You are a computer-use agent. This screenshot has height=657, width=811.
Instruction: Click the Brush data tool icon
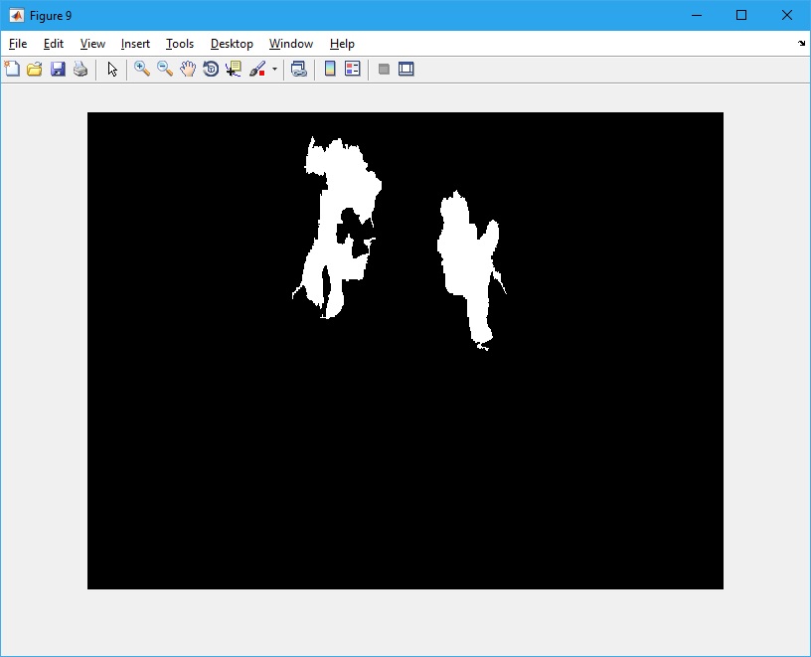click(x=257, y=70)
